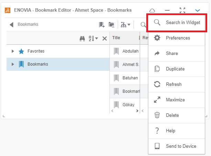The width and height of the screenshot is (211, 156).
Task: Click the bookmark folder icon in toolbar
Action: (x=112, y=24)
